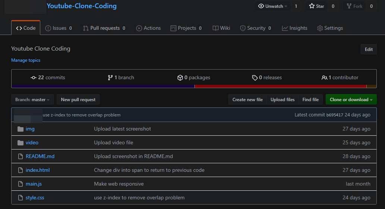View the 1 contributor link
385x209 pixels.
(x=340, y=78)
